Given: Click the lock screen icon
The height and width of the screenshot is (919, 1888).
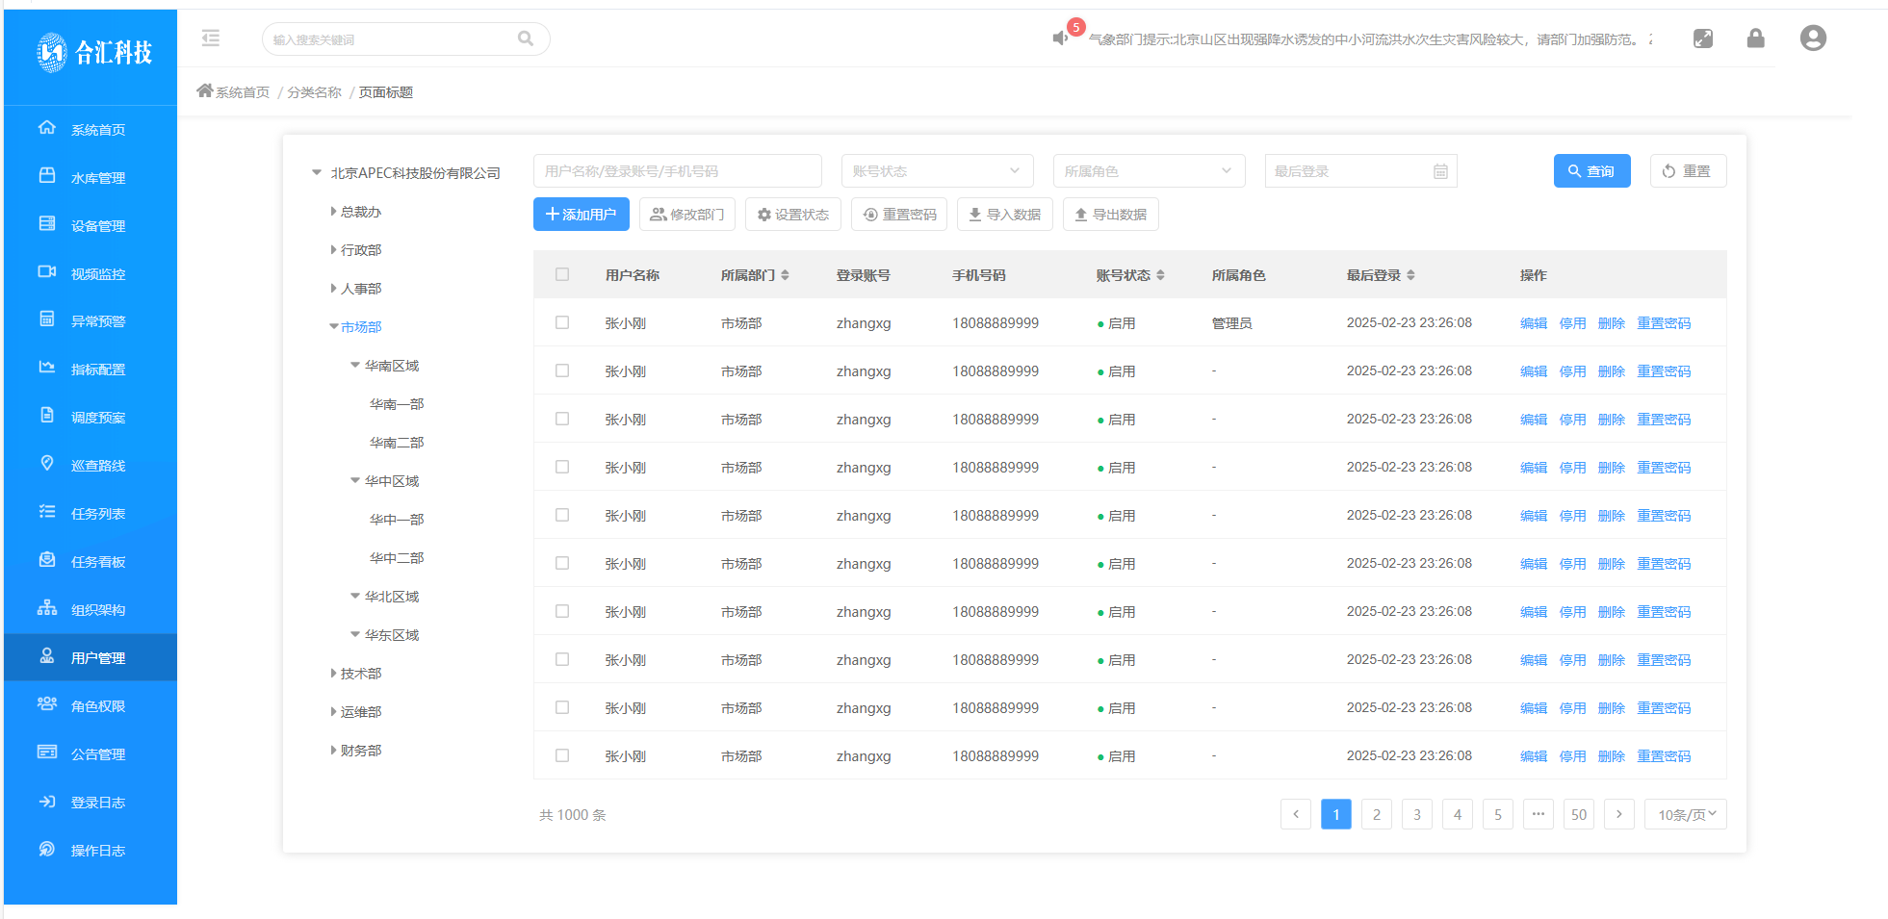Looking at the screenshot, I should (x=1755, y=38).
